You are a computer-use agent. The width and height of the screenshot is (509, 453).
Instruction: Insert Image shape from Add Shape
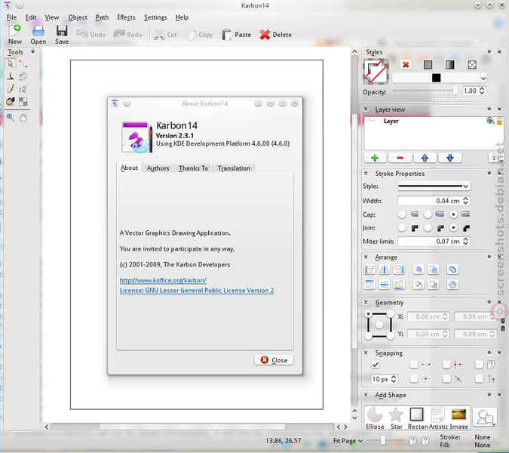[459, 418]
